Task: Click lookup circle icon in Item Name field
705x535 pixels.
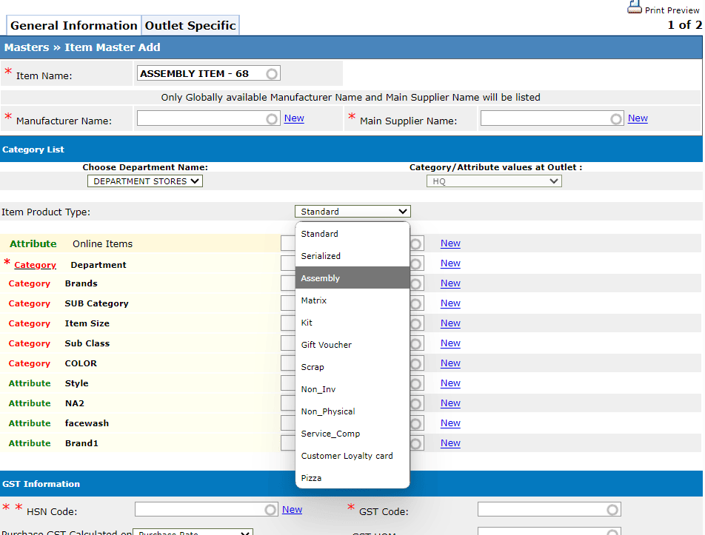Action: [272, 74]
